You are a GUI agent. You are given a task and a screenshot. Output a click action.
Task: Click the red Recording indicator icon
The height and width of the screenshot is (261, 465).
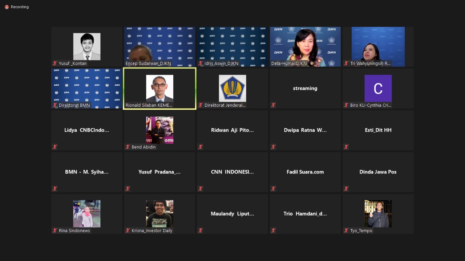click(x=7, y=7)
